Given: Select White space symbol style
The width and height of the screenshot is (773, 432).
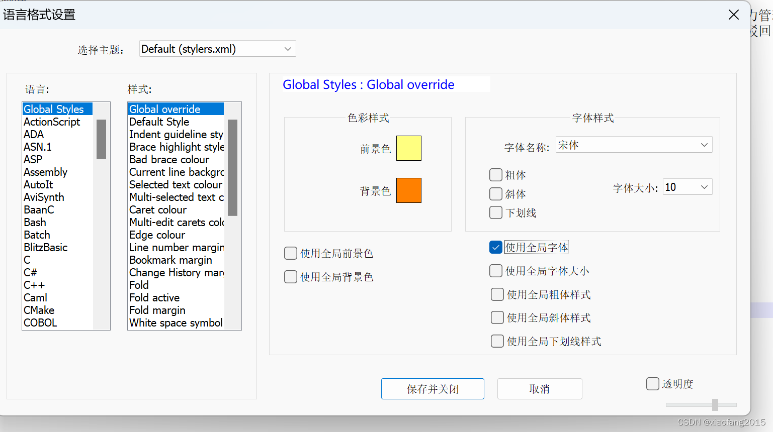Looking at the screenshot, I should 176,322.
